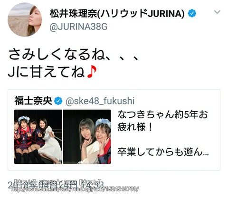
Task: Click the tweet timestamp at the bottom
Action: pyautogui.click(x=56, y=185)
